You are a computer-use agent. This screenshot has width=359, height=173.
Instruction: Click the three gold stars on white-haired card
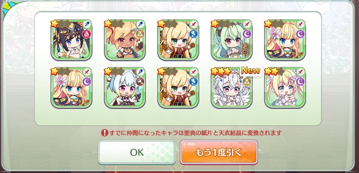click(221, 72)
